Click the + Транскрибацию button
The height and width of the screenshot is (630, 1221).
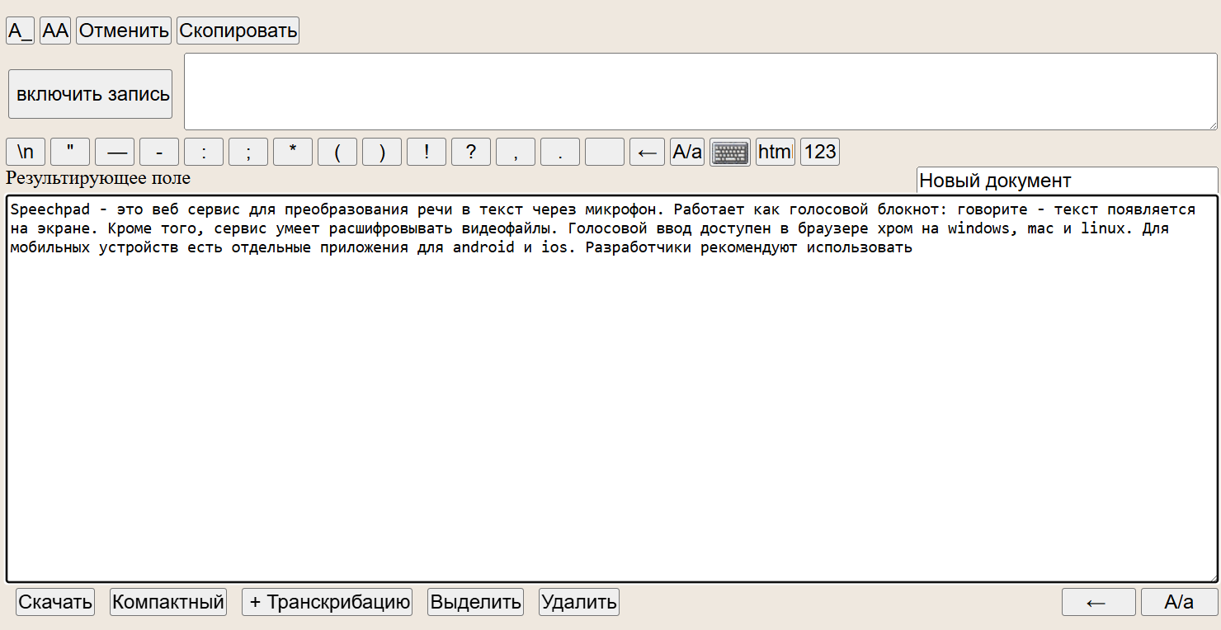328,602
